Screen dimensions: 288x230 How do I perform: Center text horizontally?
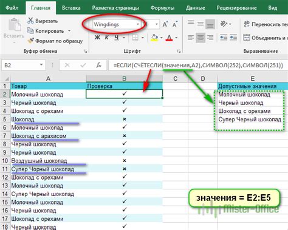point(201,38)
